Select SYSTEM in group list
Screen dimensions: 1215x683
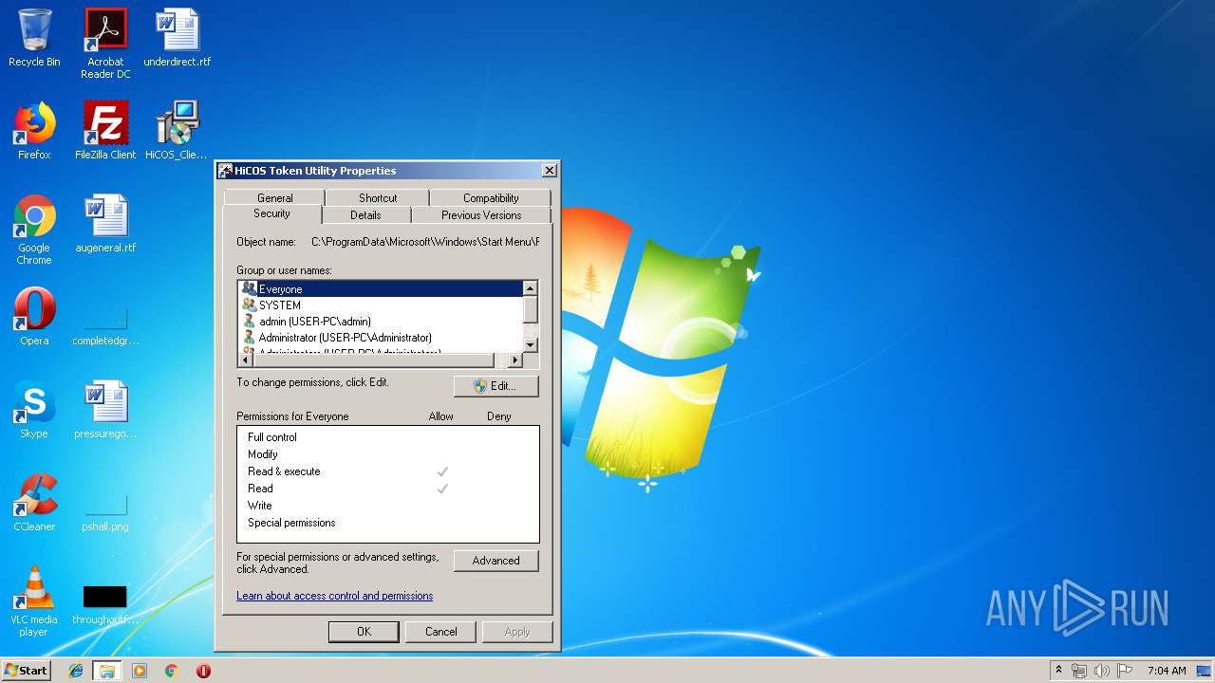click(381, 305)
